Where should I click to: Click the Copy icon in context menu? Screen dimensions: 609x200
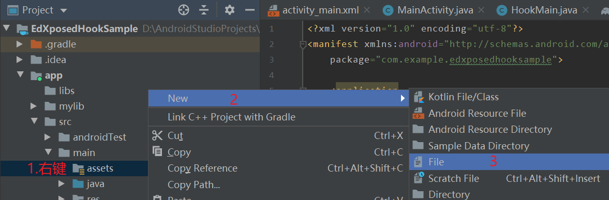click(157, 151)
